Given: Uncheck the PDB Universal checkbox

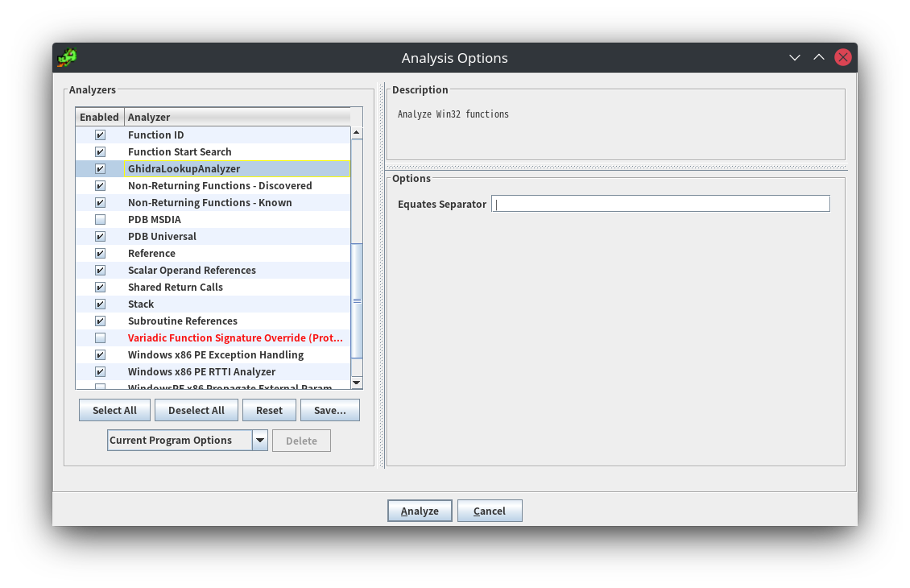Looking at the screenshot, I should pyautogui.click(x=101, y=236).
